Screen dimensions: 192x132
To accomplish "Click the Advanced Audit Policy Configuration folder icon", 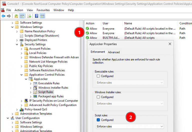I will point(26,105).
